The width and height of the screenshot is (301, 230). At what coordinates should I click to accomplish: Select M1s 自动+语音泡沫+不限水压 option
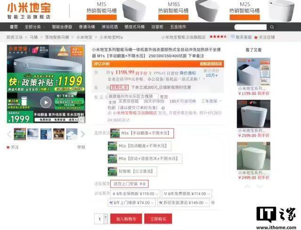click(145, 159)
